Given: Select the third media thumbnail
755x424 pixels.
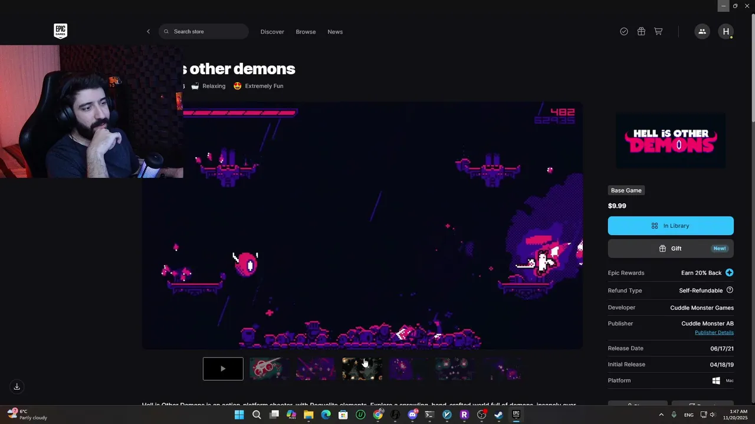Looking at the screenshot, I should coord(316,369).
